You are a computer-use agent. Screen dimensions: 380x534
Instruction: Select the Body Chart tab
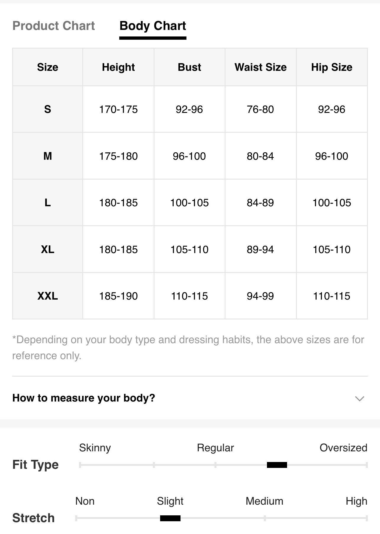pyautogui.click(x=153, y=26)
